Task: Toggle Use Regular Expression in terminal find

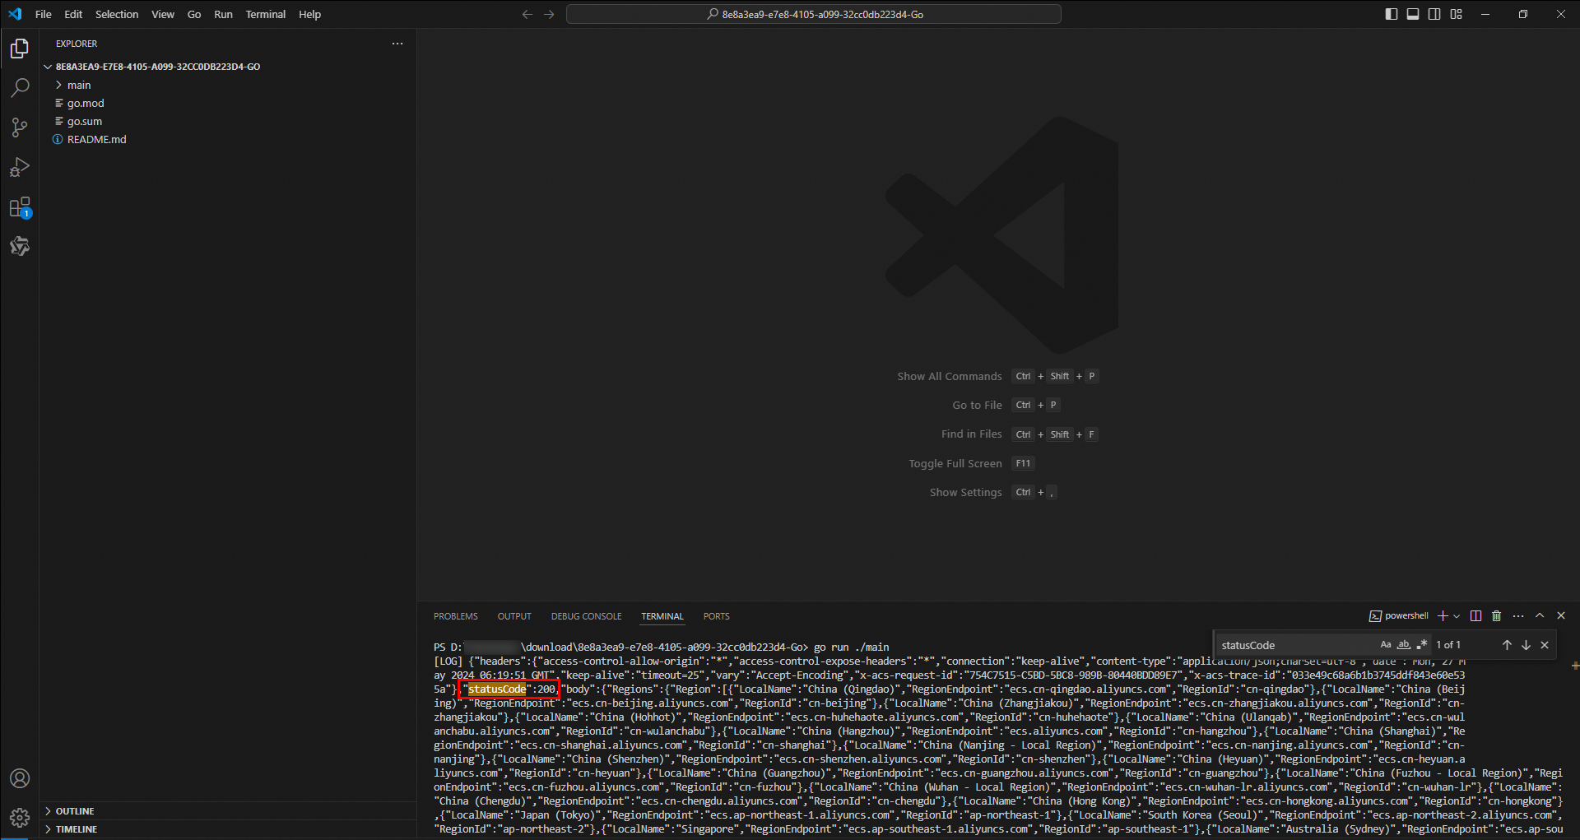Action: point(1421,645)
